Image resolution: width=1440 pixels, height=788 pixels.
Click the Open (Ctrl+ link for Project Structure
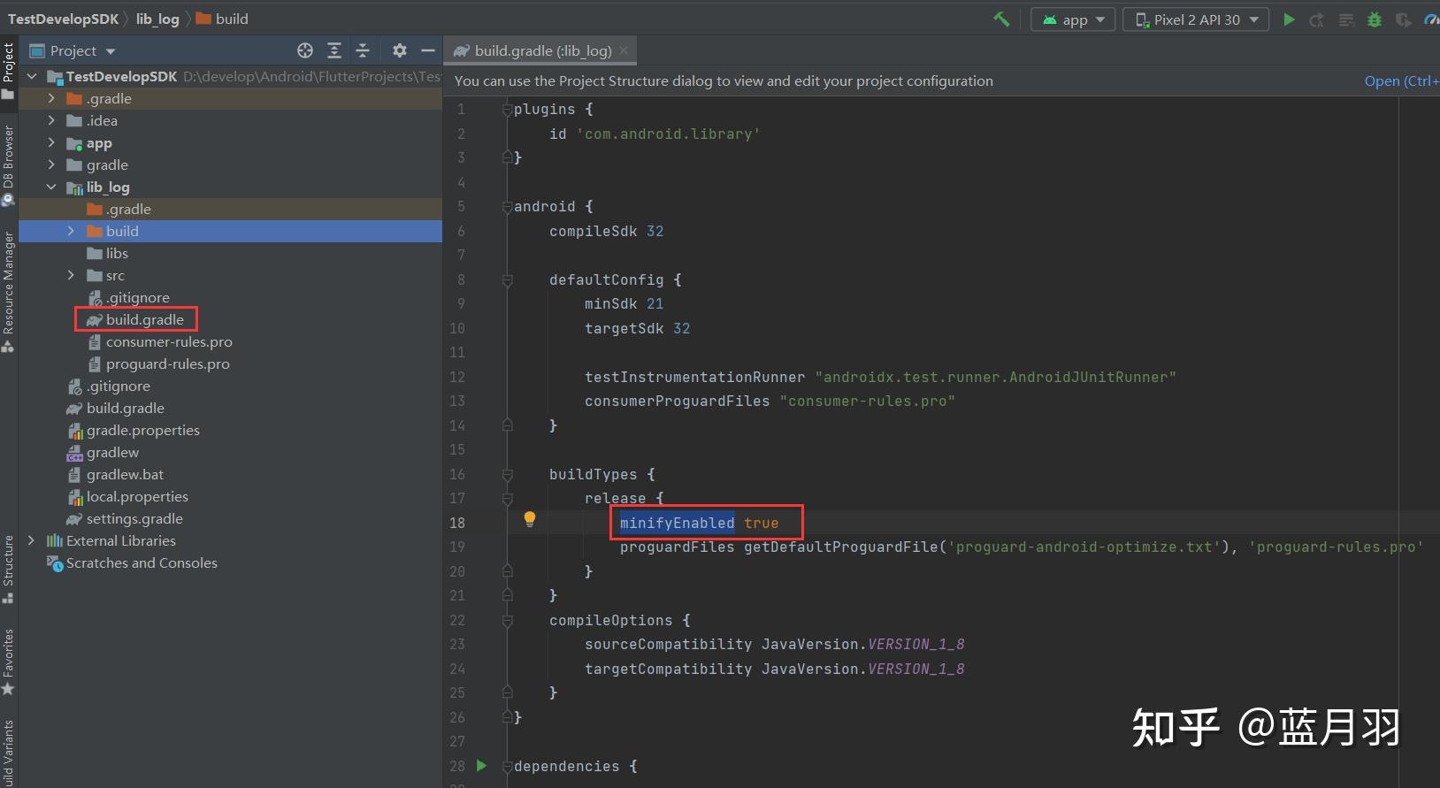[x=1401, y=80]
